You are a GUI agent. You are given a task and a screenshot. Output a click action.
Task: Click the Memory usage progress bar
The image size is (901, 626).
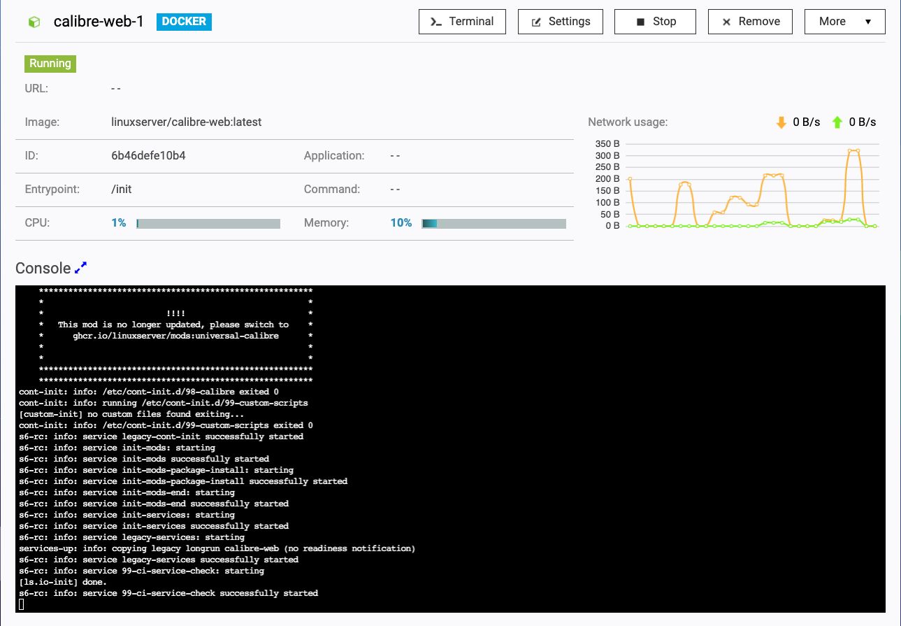494,223
